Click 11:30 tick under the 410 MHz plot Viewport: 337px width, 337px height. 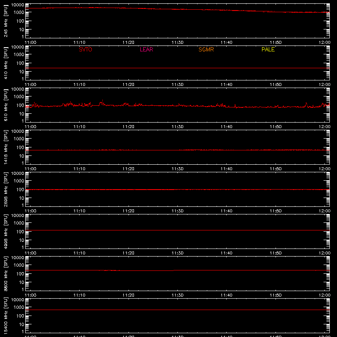(177, 85)
